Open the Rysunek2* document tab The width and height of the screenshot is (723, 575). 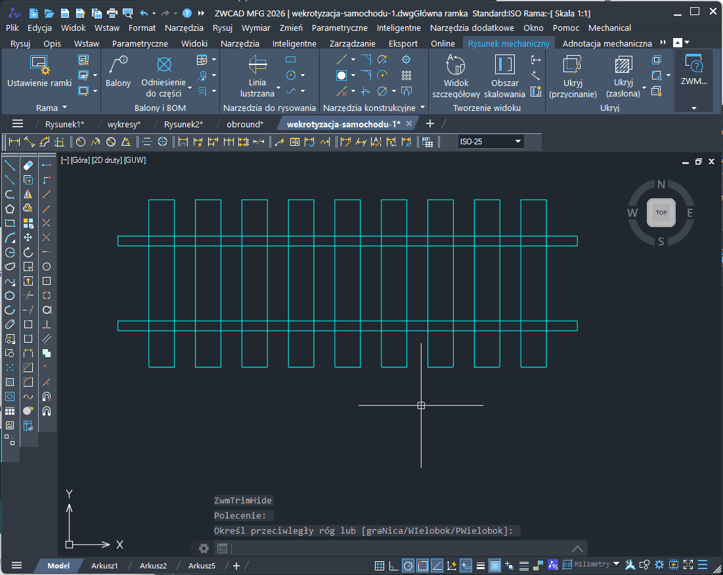[x=183, y=123]
